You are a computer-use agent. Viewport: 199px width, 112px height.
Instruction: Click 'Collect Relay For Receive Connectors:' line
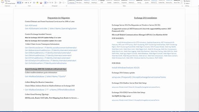(x=39, y=82)
